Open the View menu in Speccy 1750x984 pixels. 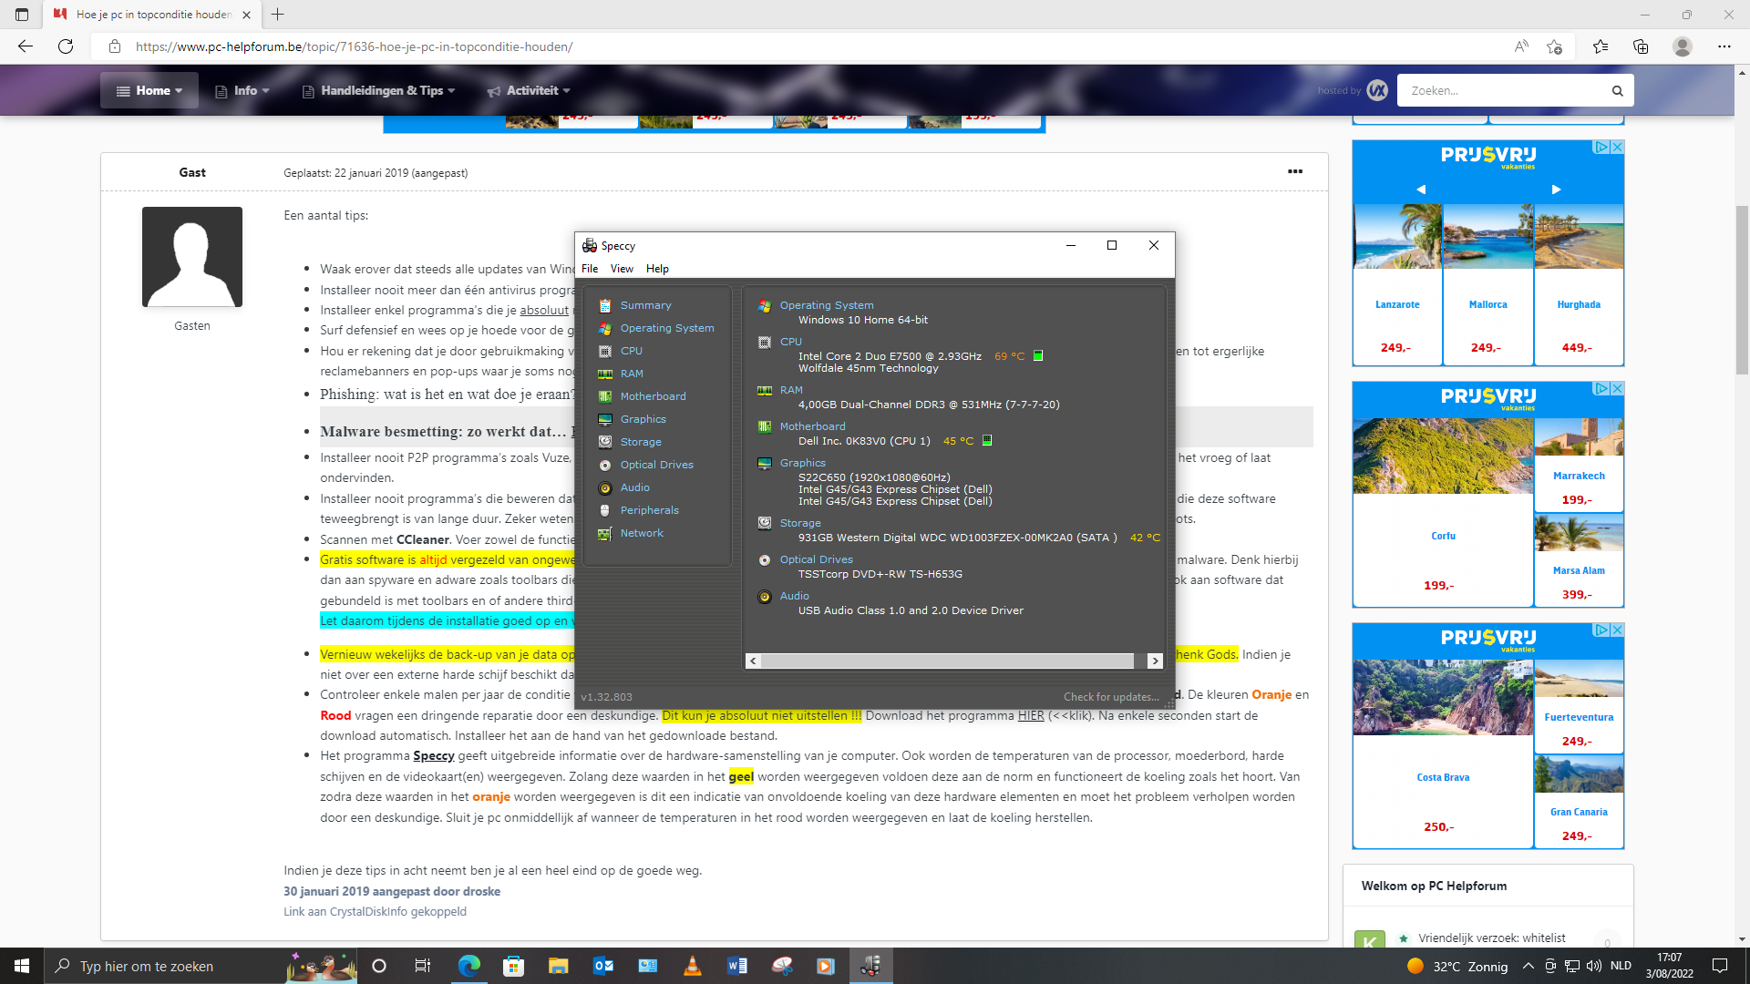(622, 269)
